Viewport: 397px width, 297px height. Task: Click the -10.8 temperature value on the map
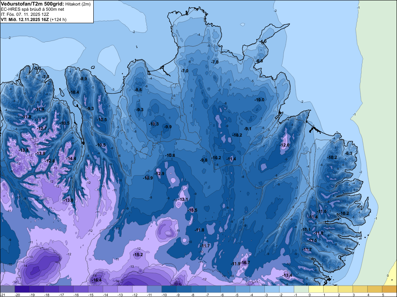(170, 155)
